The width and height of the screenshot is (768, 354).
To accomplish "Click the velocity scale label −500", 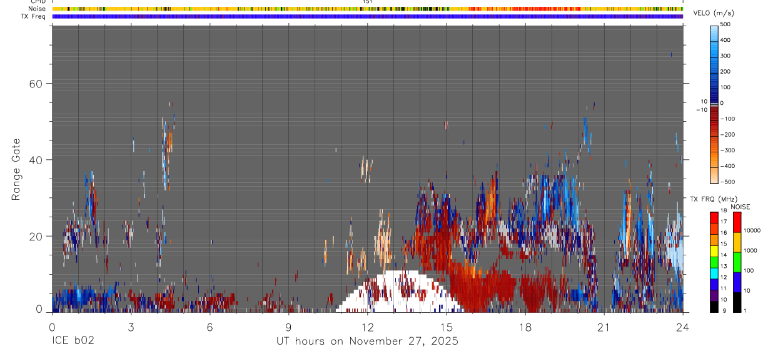I will click(x=728, y=182).
